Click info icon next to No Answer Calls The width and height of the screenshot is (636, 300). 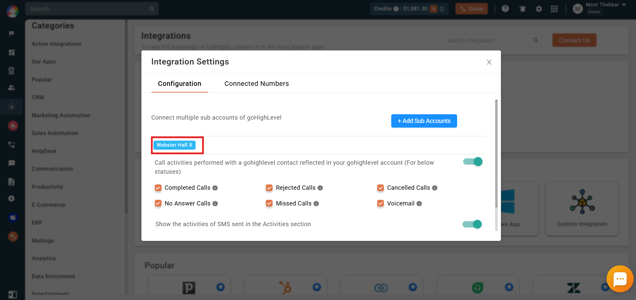coord(215,203)
